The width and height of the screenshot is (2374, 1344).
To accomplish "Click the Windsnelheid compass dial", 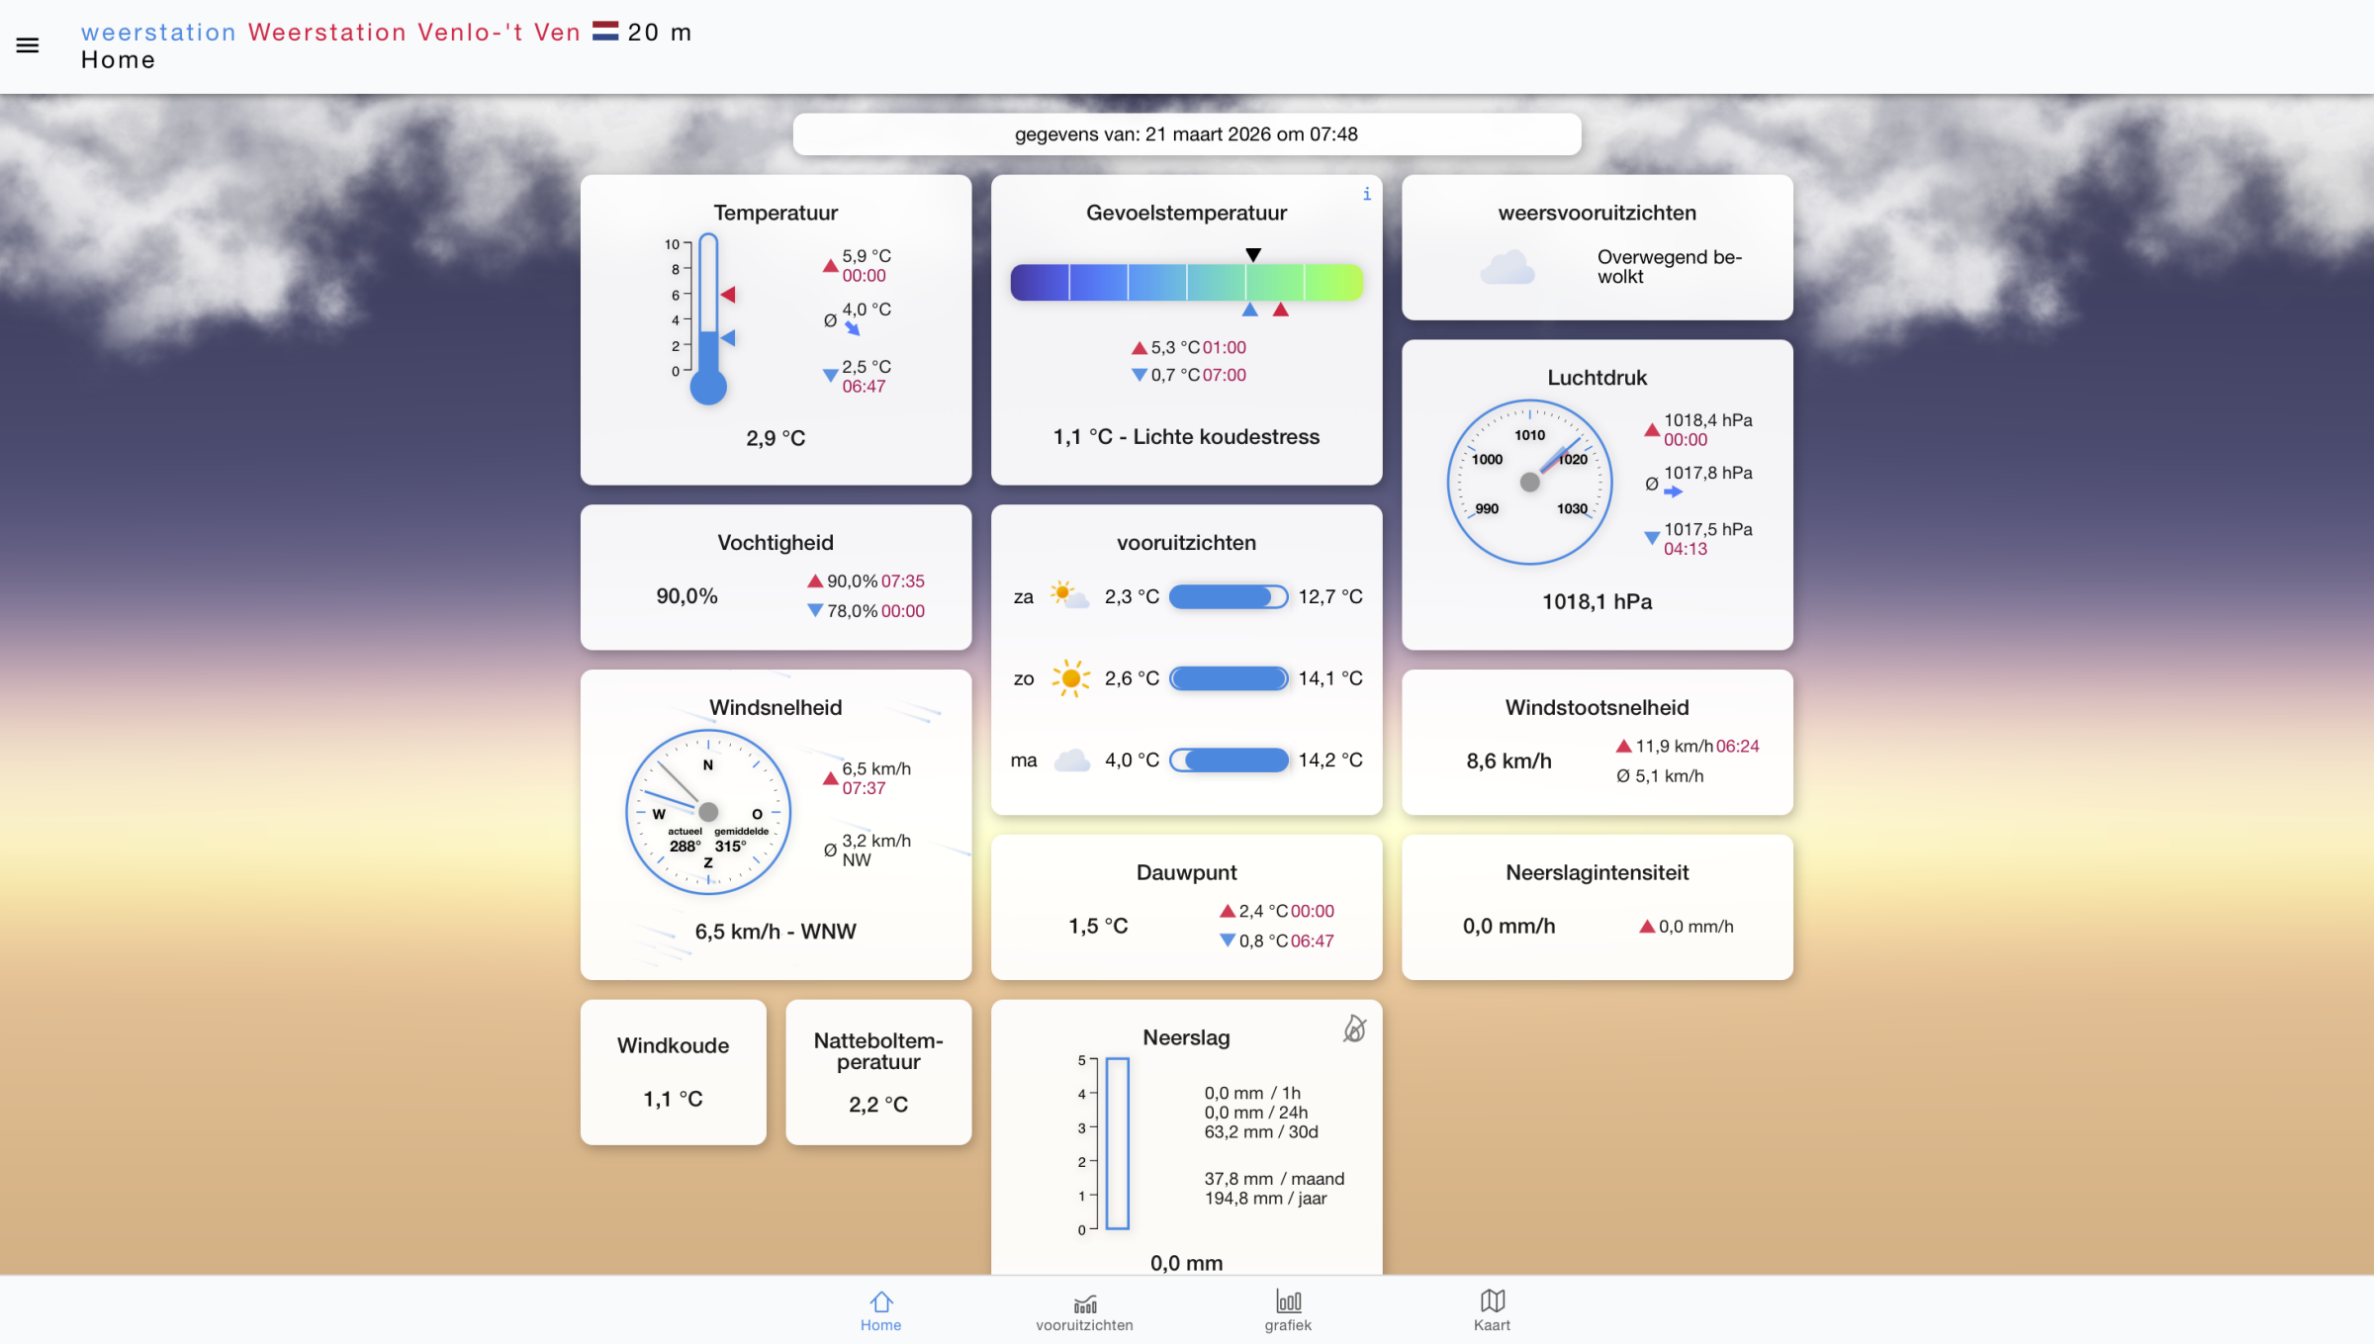I will [x=708, y=812].
